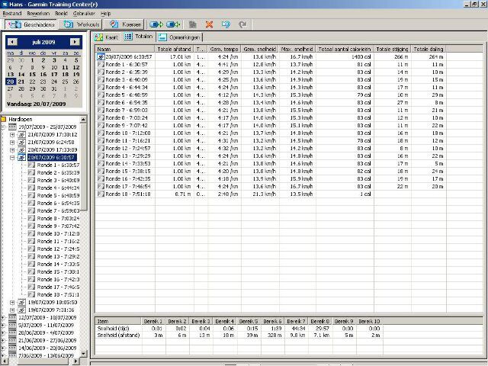
Task: Select day 14 in the calendar
Action: tap(21, 74)
